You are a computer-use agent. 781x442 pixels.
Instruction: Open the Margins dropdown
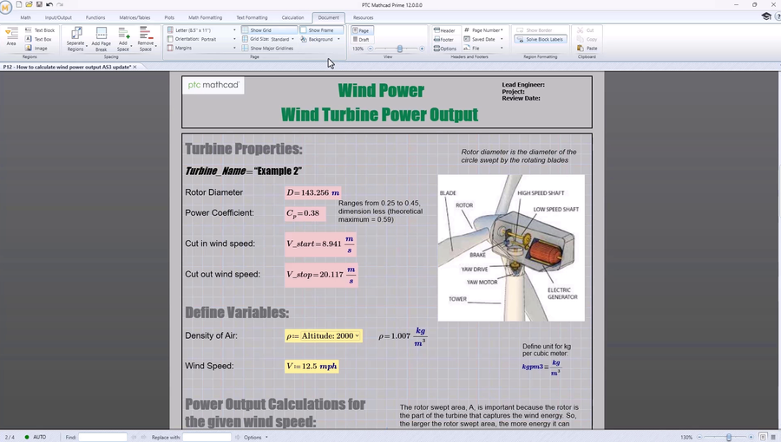pyautogui.click(x=201, y=49)
